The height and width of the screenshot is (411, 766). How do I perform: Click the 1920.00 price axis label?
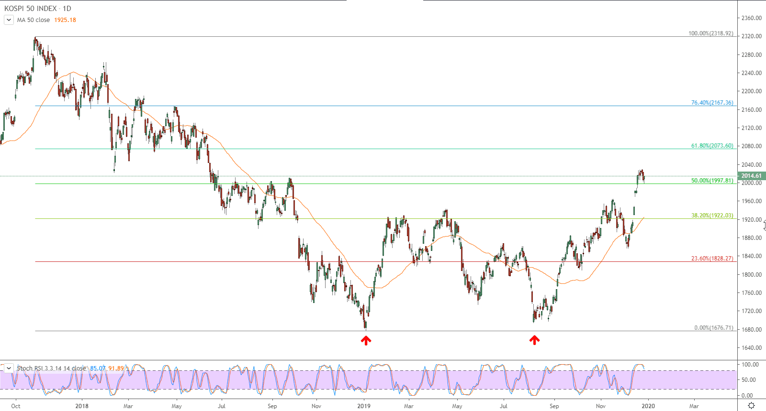coord(751,220)
